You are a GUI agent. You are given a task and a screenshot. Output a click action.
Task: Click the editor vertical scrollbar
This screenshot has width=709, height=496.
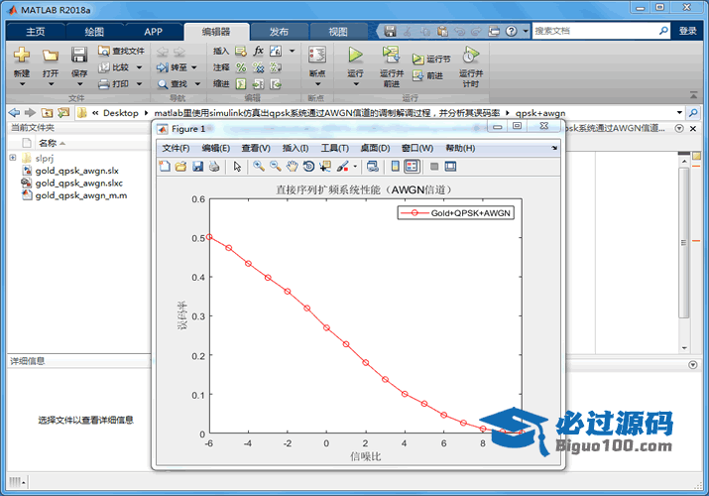pyautogui.click(x=683, y=243)
